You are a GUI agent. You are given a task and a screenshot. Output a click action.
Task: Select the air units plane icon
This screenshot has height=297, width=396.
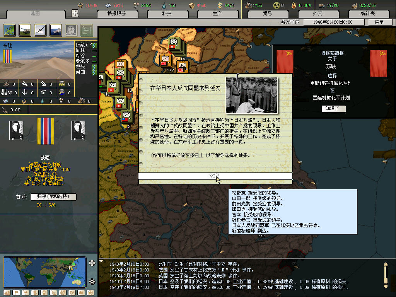click(40, 30)
